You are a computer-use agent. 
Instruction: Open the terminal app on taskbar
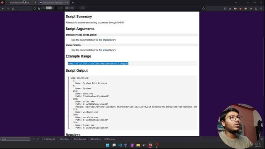(144, 145)
